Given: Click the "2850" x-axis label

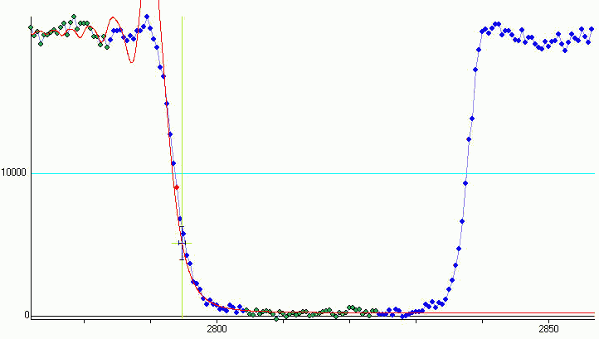Looking at the screenshot, I should tap(548, 329).
